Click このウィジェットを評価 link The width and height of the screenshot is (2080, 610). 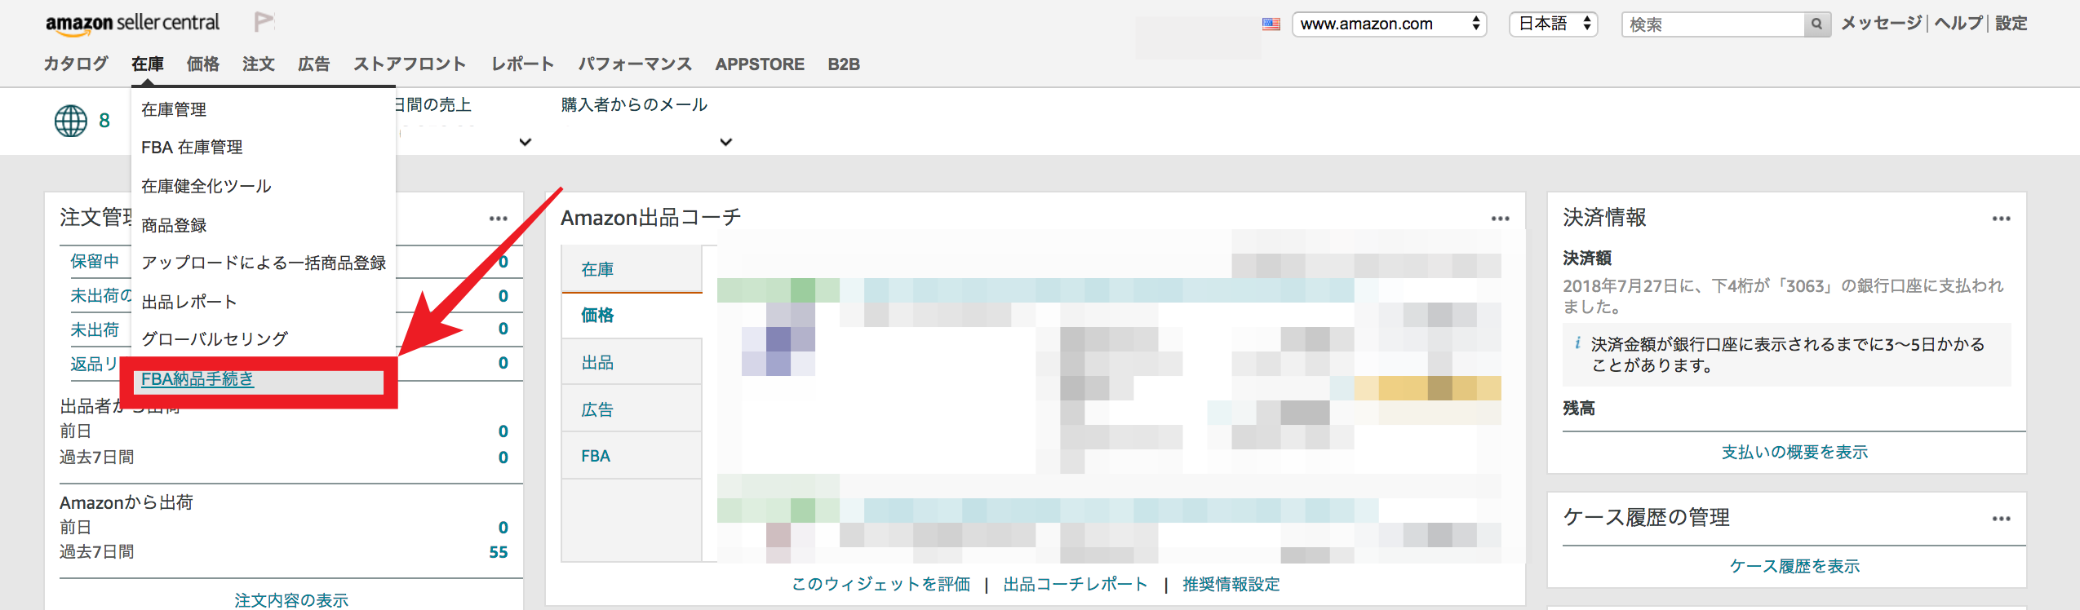(881, 584)
